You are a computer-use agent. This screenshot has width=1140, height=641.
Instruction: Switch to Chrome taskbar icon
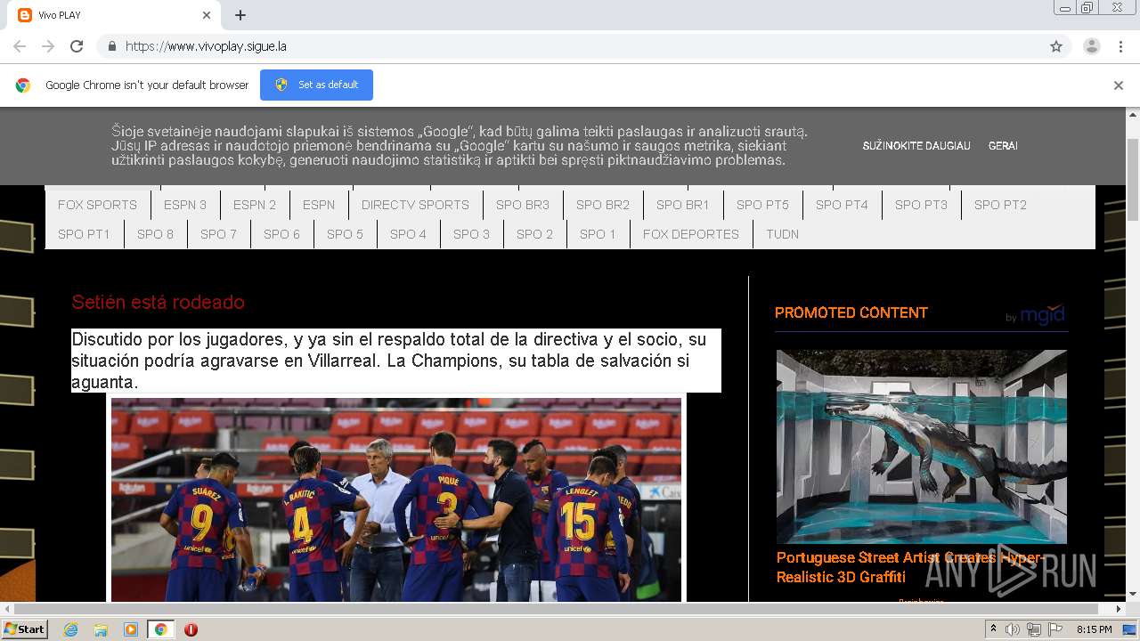[x=160, y=629]
